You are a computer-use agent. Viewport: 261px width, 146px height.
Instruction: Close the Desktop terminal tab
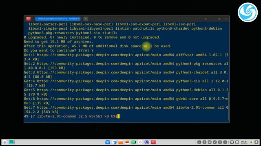(79, 19)
